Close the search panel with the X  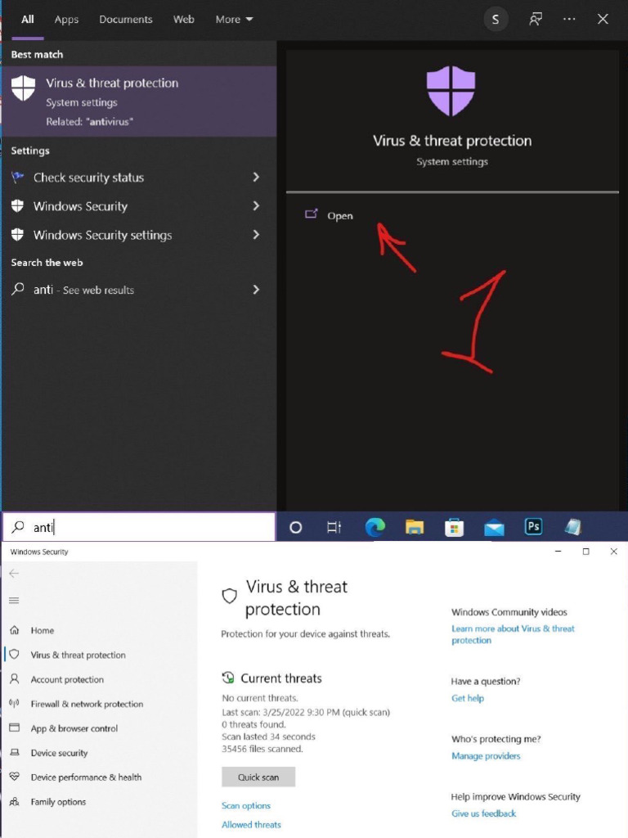pyautogui.click(x=603, y=20)
